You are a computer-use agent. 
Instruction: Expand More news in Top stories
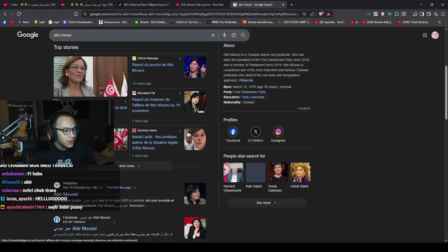coord(129,166)
